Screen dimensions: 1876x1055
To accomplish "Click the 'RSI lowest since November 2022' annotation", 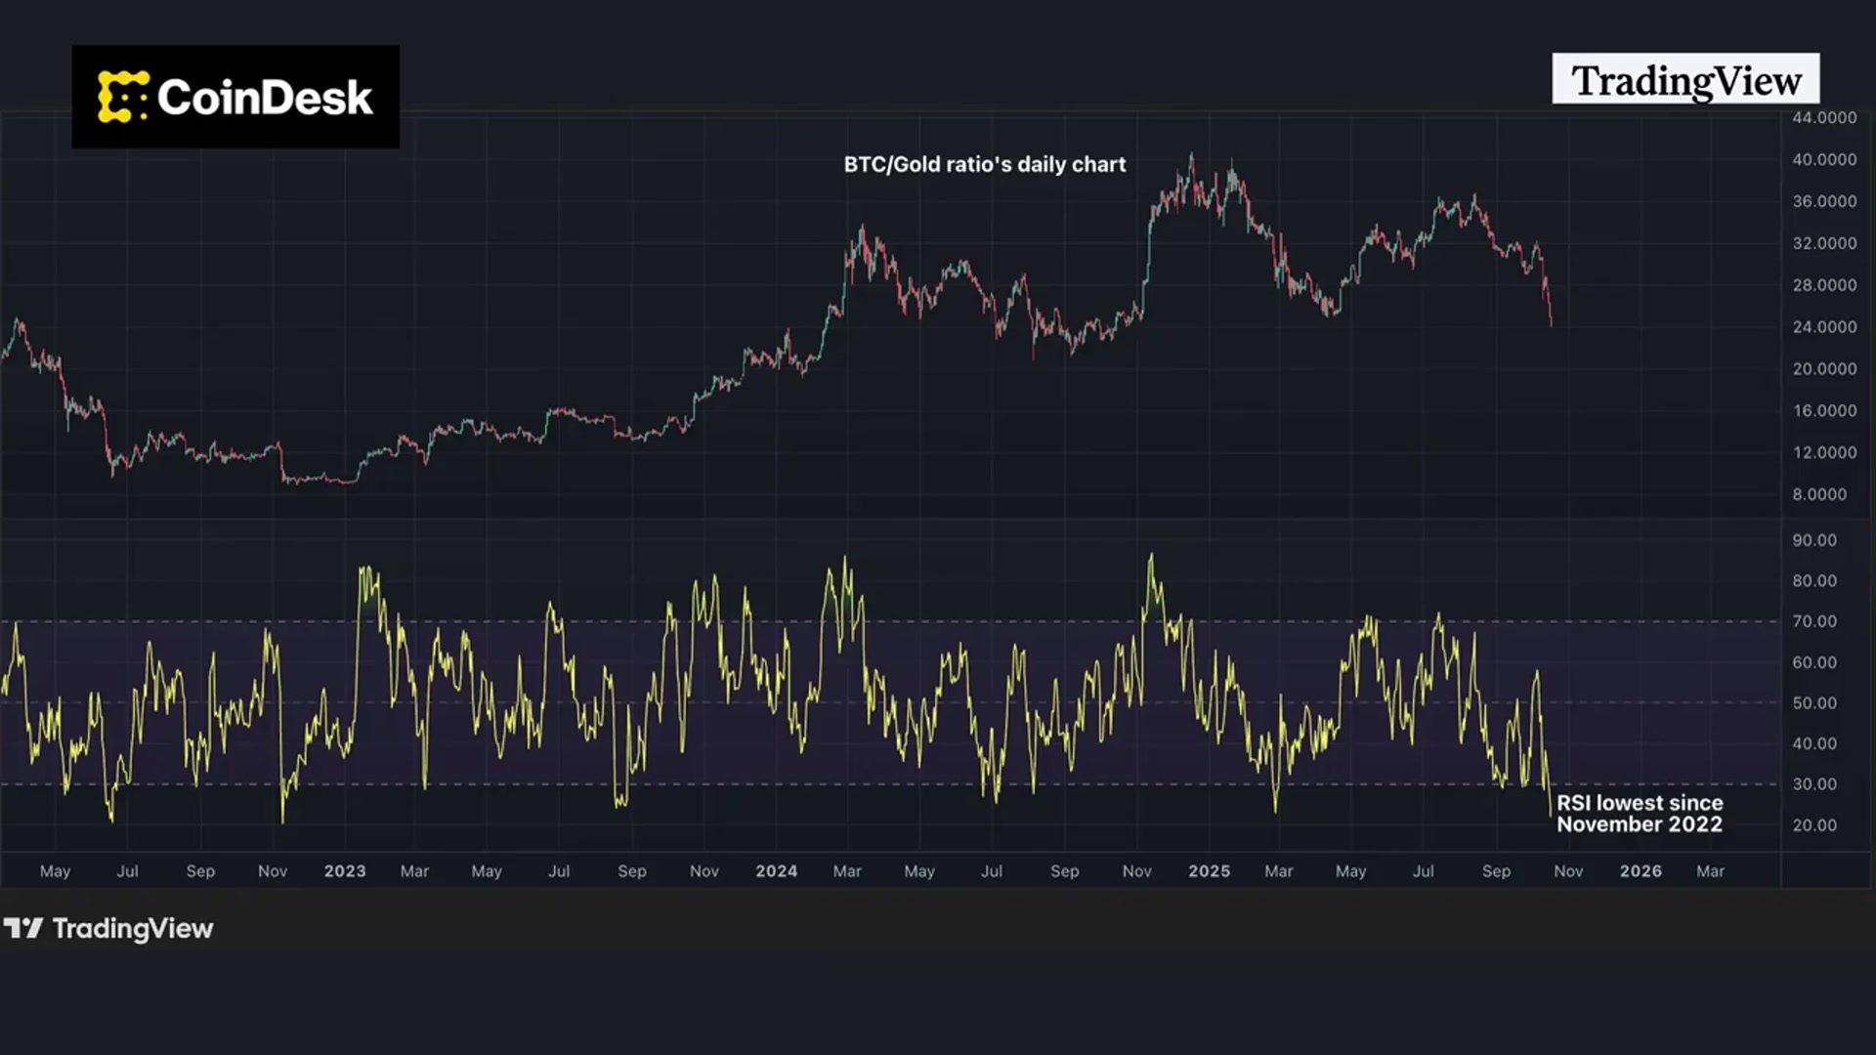I will 1639,814.
